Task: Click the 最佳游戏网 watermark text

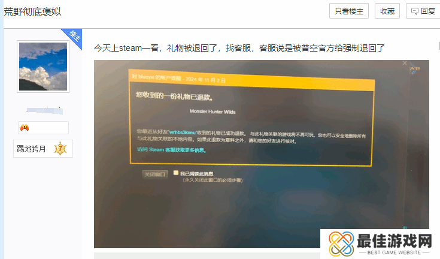Action: (394, 241)
